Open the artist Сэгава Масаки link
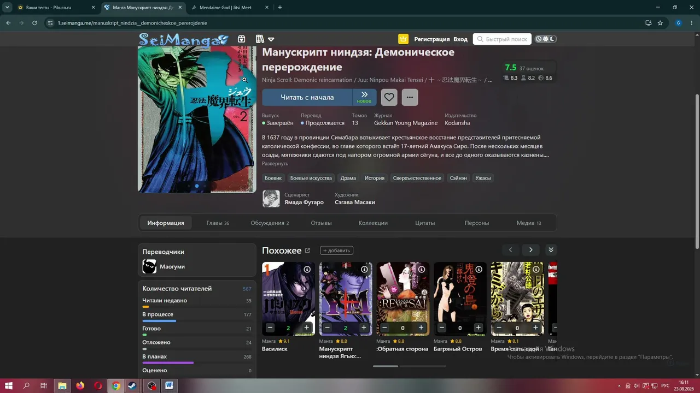Image resolution: width=700 pixels, height=393 pixels. click(x=355, y=203)
